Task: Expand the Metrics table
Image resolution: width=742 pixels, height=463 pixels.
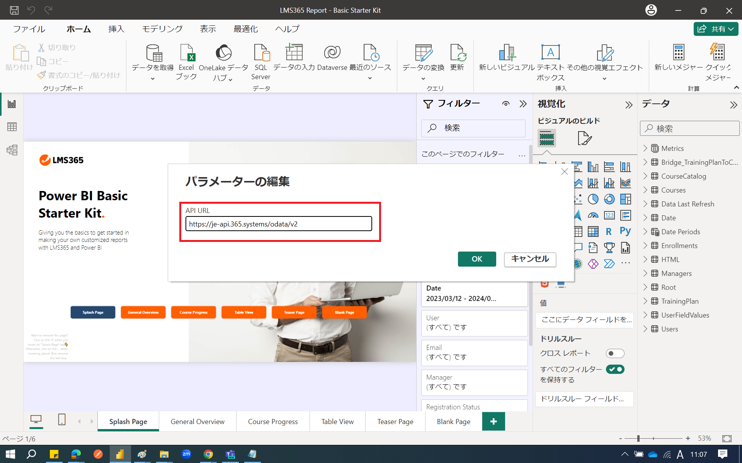Action: coord(645,148)
